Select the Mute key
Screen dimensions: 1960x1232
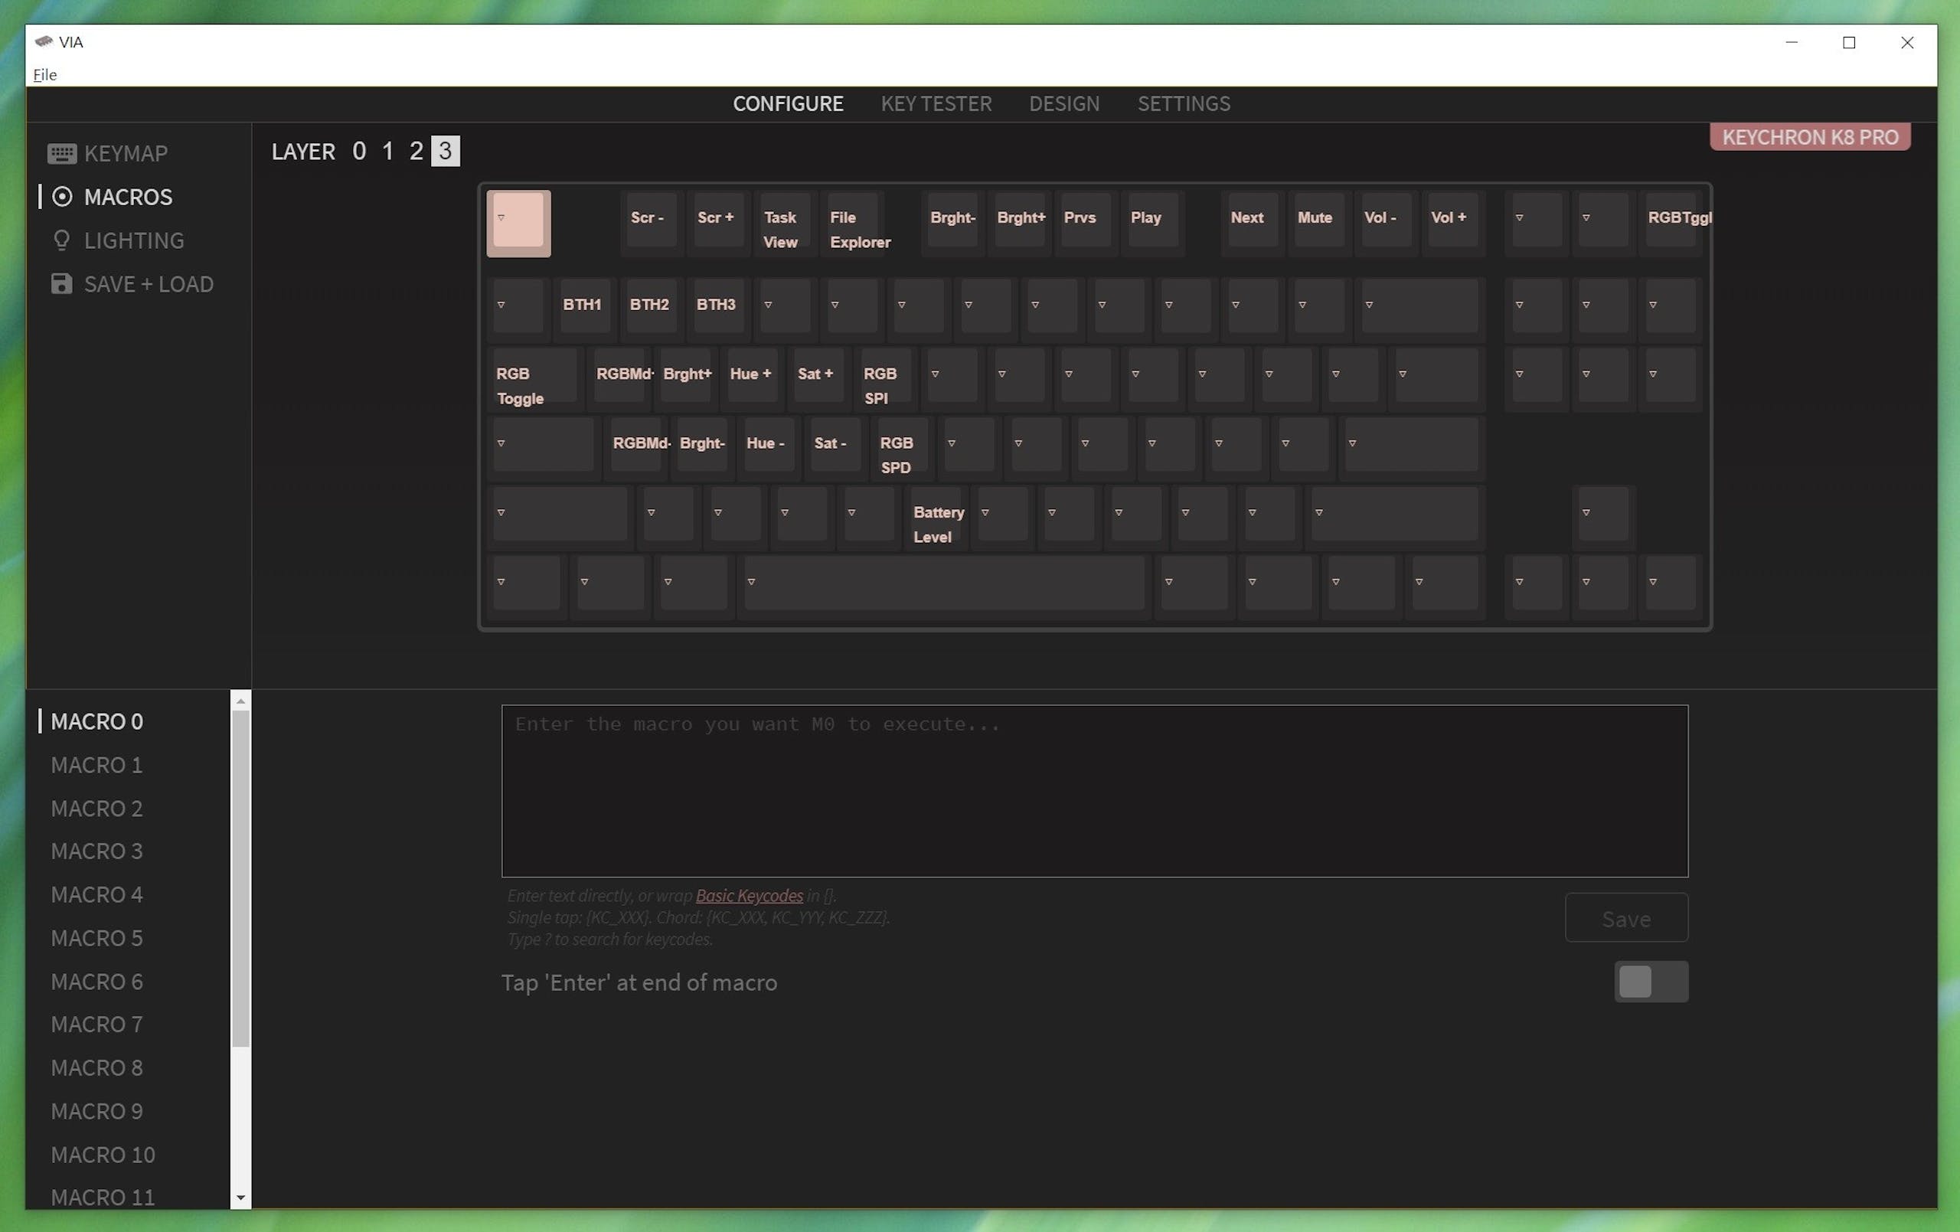[1319, 223]
